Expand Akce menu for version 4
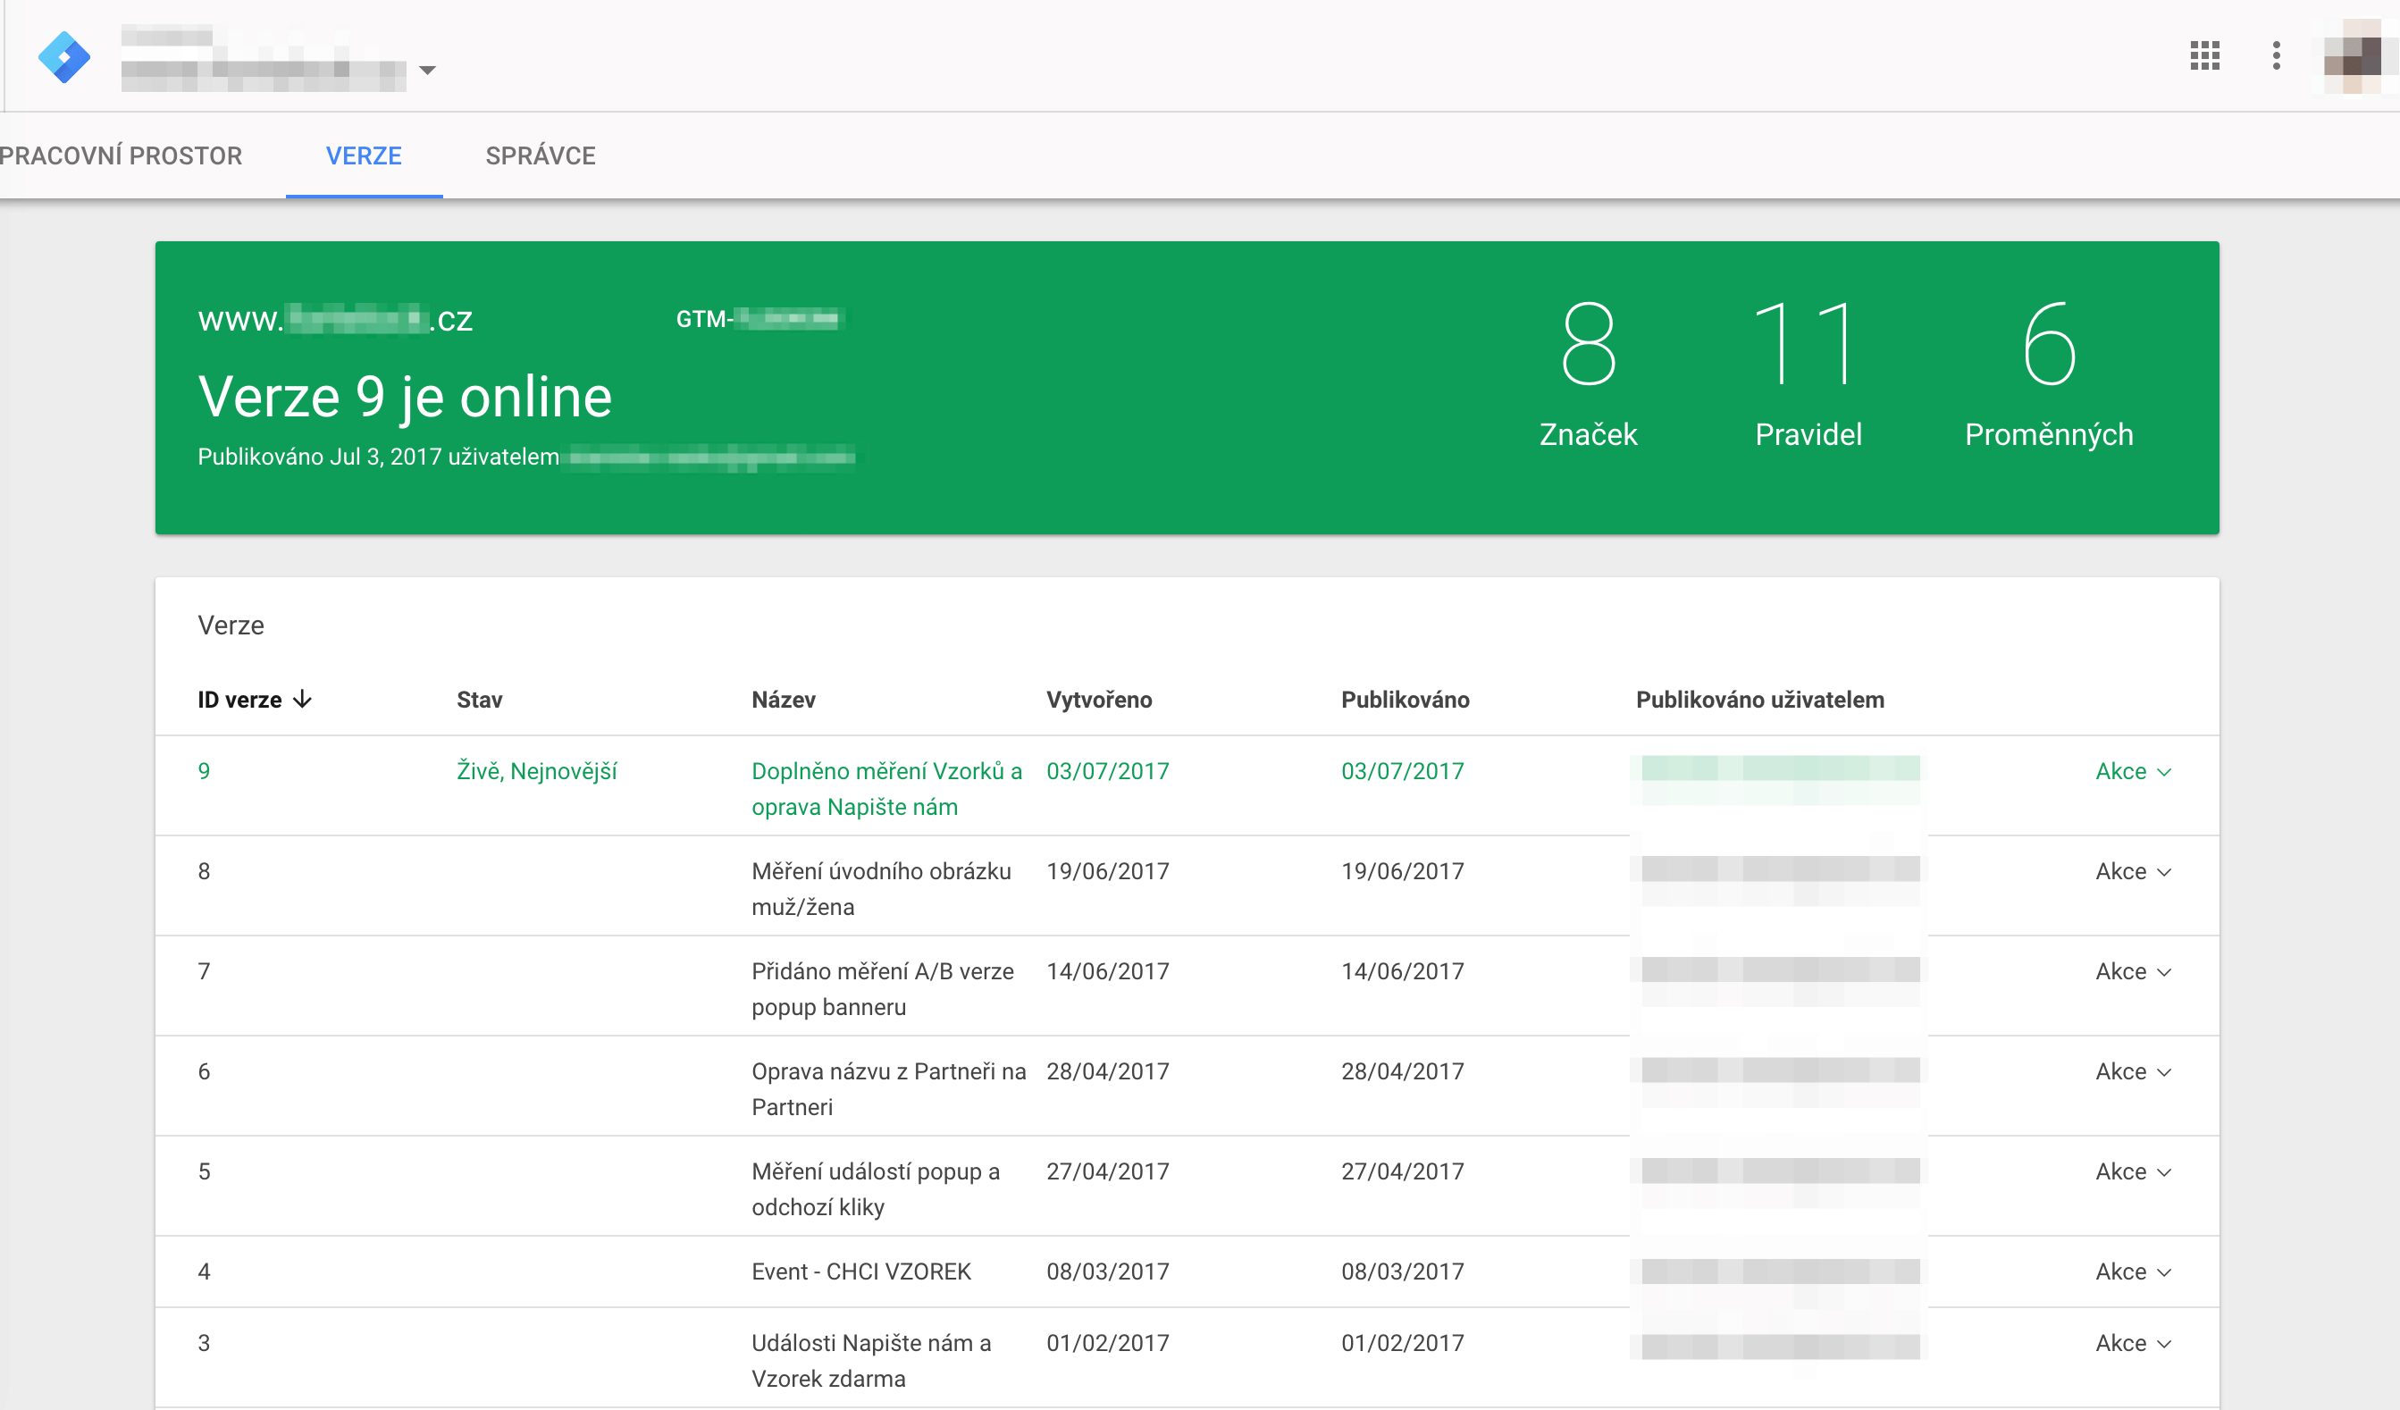Viewport: 2400px width, 1410px height. [x=2132, y=1271]
